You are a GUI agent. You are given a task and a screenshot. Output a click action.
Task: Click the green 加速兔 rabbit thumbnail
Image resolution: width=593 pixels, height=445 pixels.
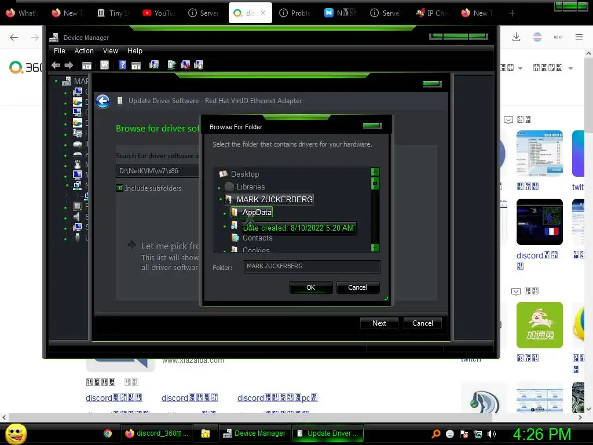point(540,325)
